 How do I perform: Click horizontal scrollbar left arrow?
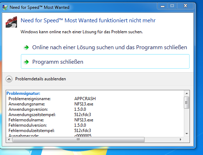coord(9,140)
